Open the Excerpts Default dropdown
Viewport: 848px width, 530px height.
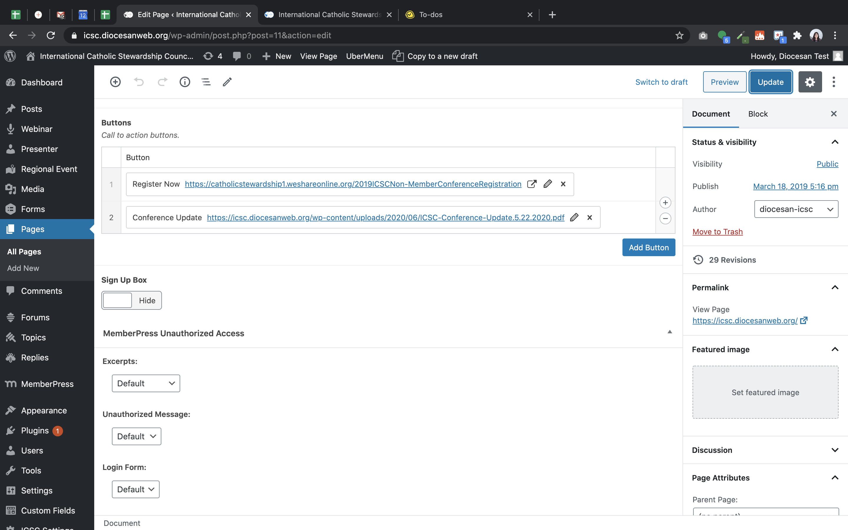146,383
